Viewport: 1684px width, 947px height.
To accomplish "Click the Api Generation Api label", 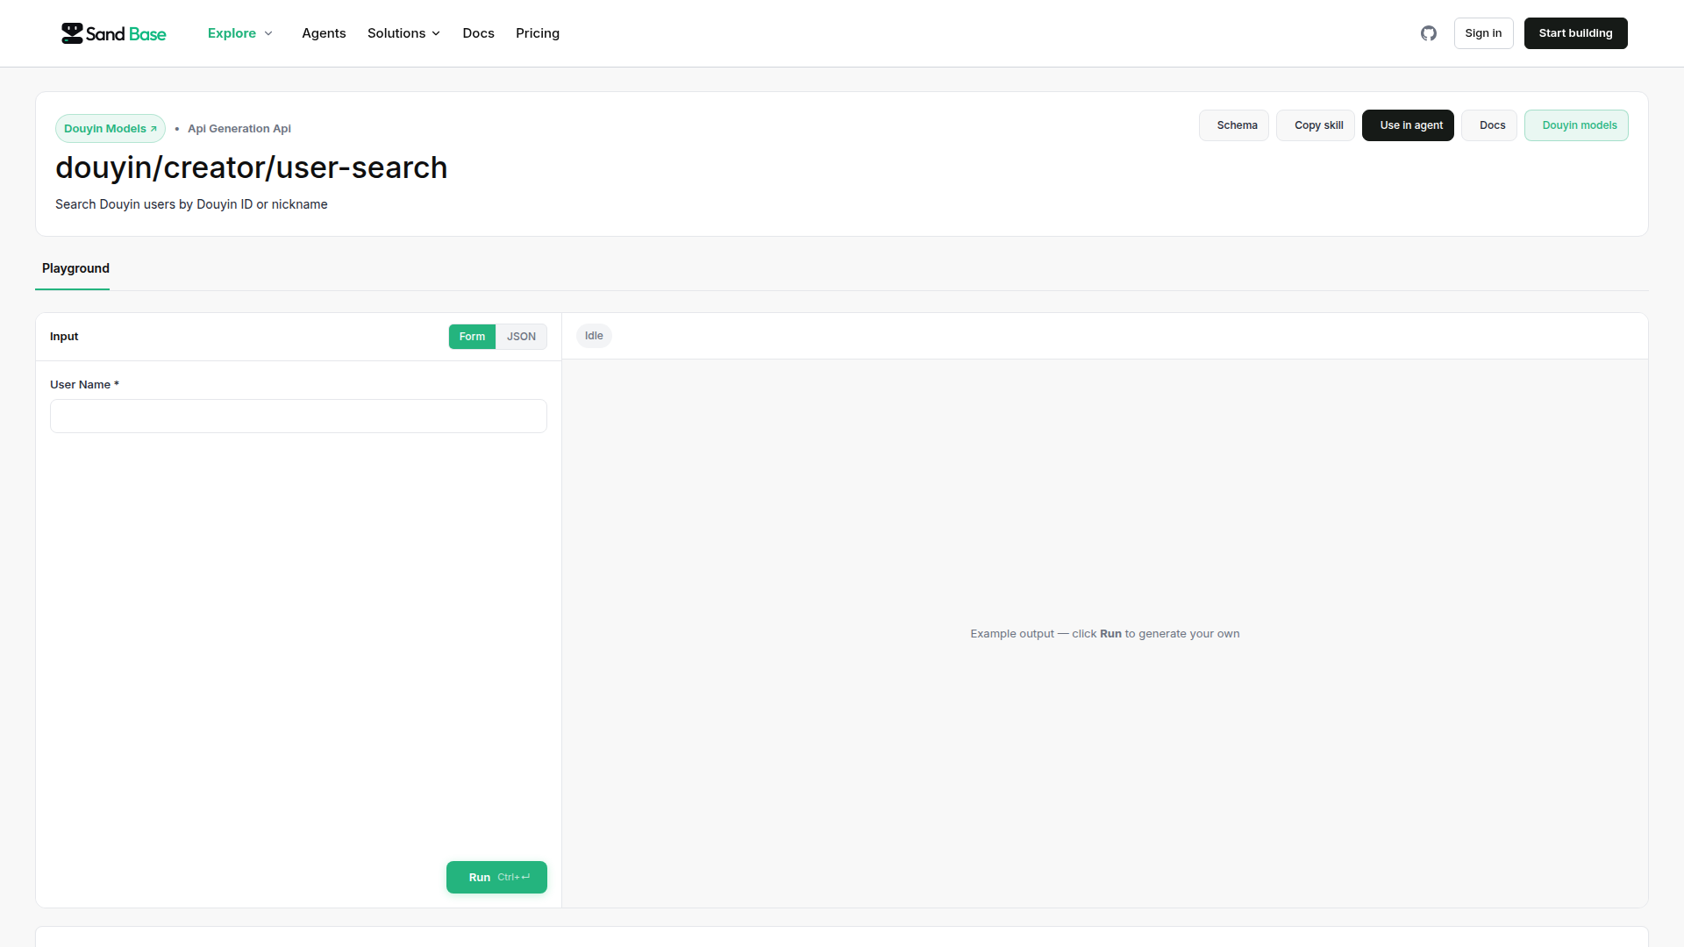I will 239,129.
